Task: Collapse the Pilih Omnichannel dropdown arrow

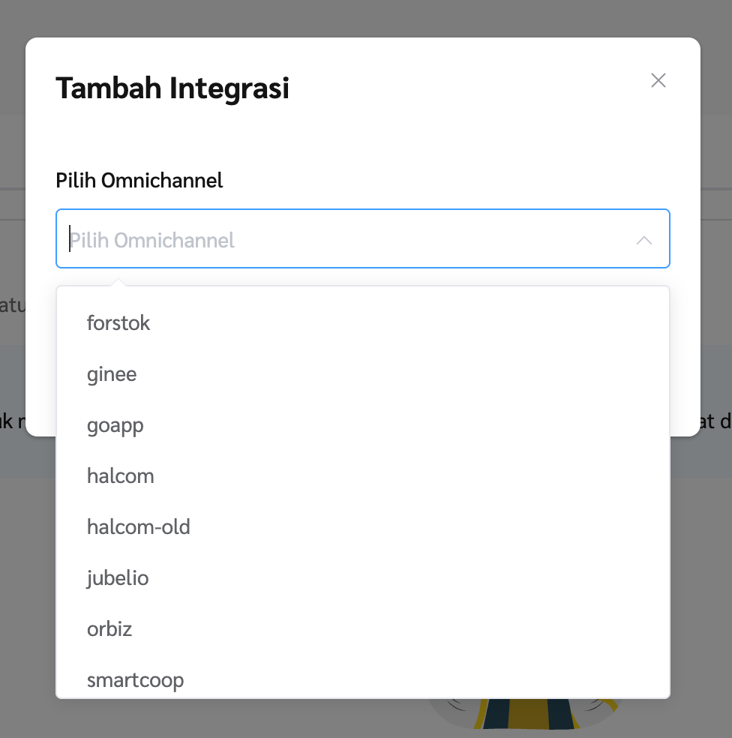Action: [644, 241]
